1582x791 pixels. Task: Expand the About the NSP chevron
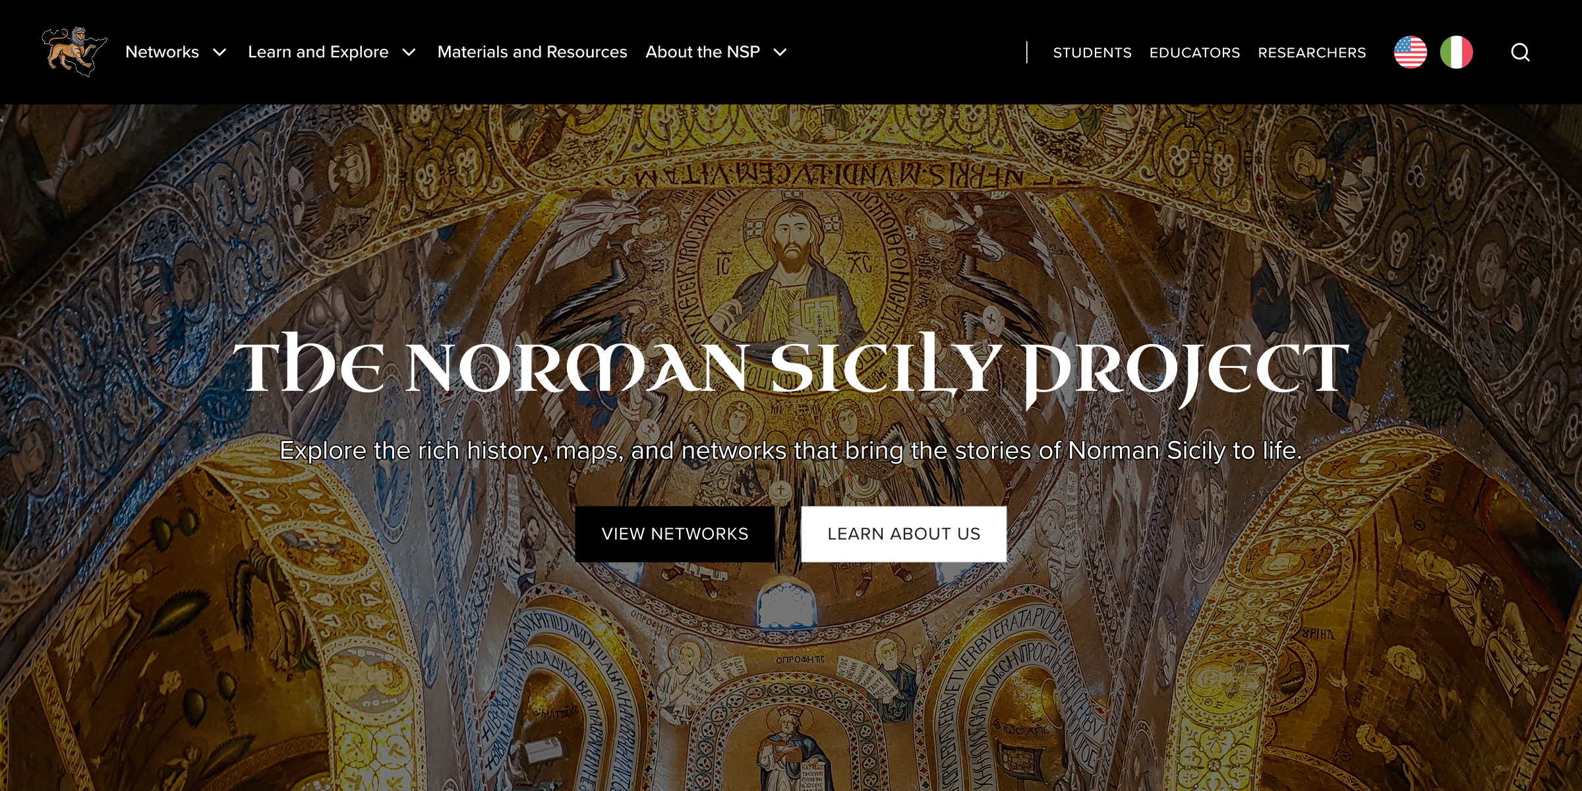(780, 52)
